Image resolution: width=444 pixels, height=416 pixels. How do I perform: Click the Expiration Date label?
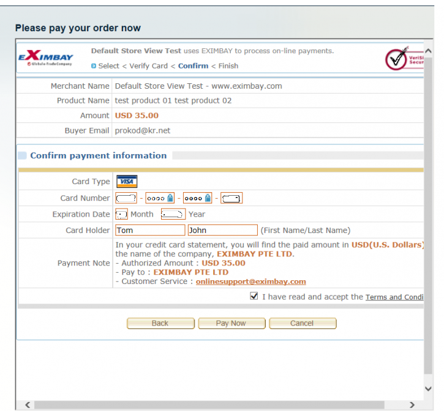pyautogui.click(x=81, y=214)
